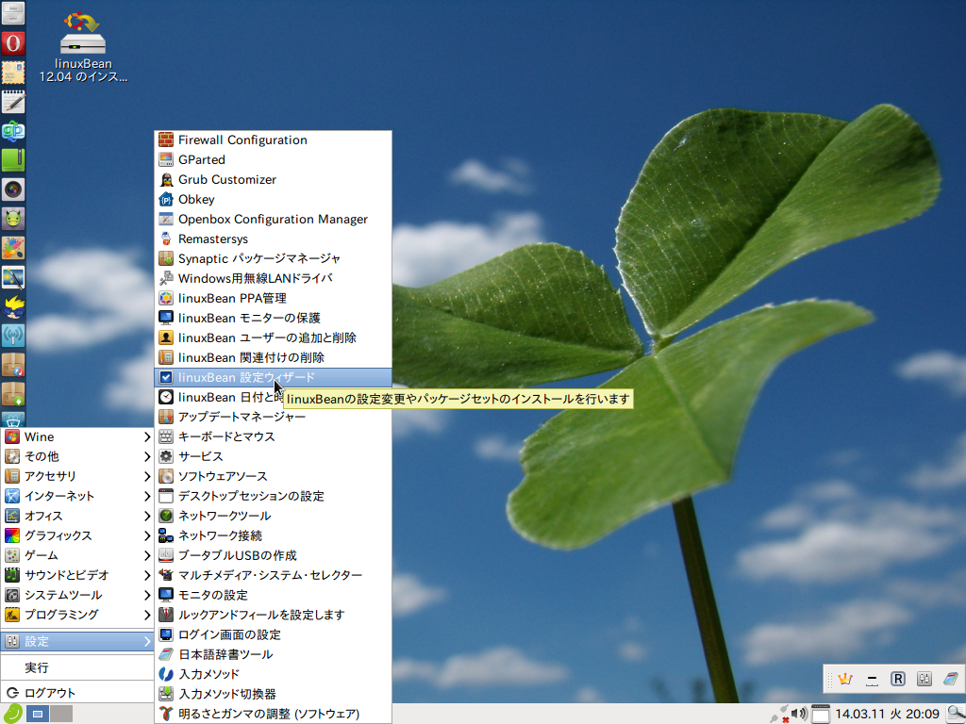The width and height of the screenshot is (966, 724).
Task: Open the file cabinet icon in dock
Action: tap(13, 13)
